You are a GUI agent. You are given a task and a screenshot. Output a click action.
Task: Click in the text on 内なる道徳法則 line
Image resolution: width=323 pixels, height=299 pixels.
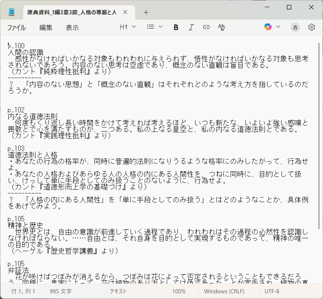click(x=33, y=117)
